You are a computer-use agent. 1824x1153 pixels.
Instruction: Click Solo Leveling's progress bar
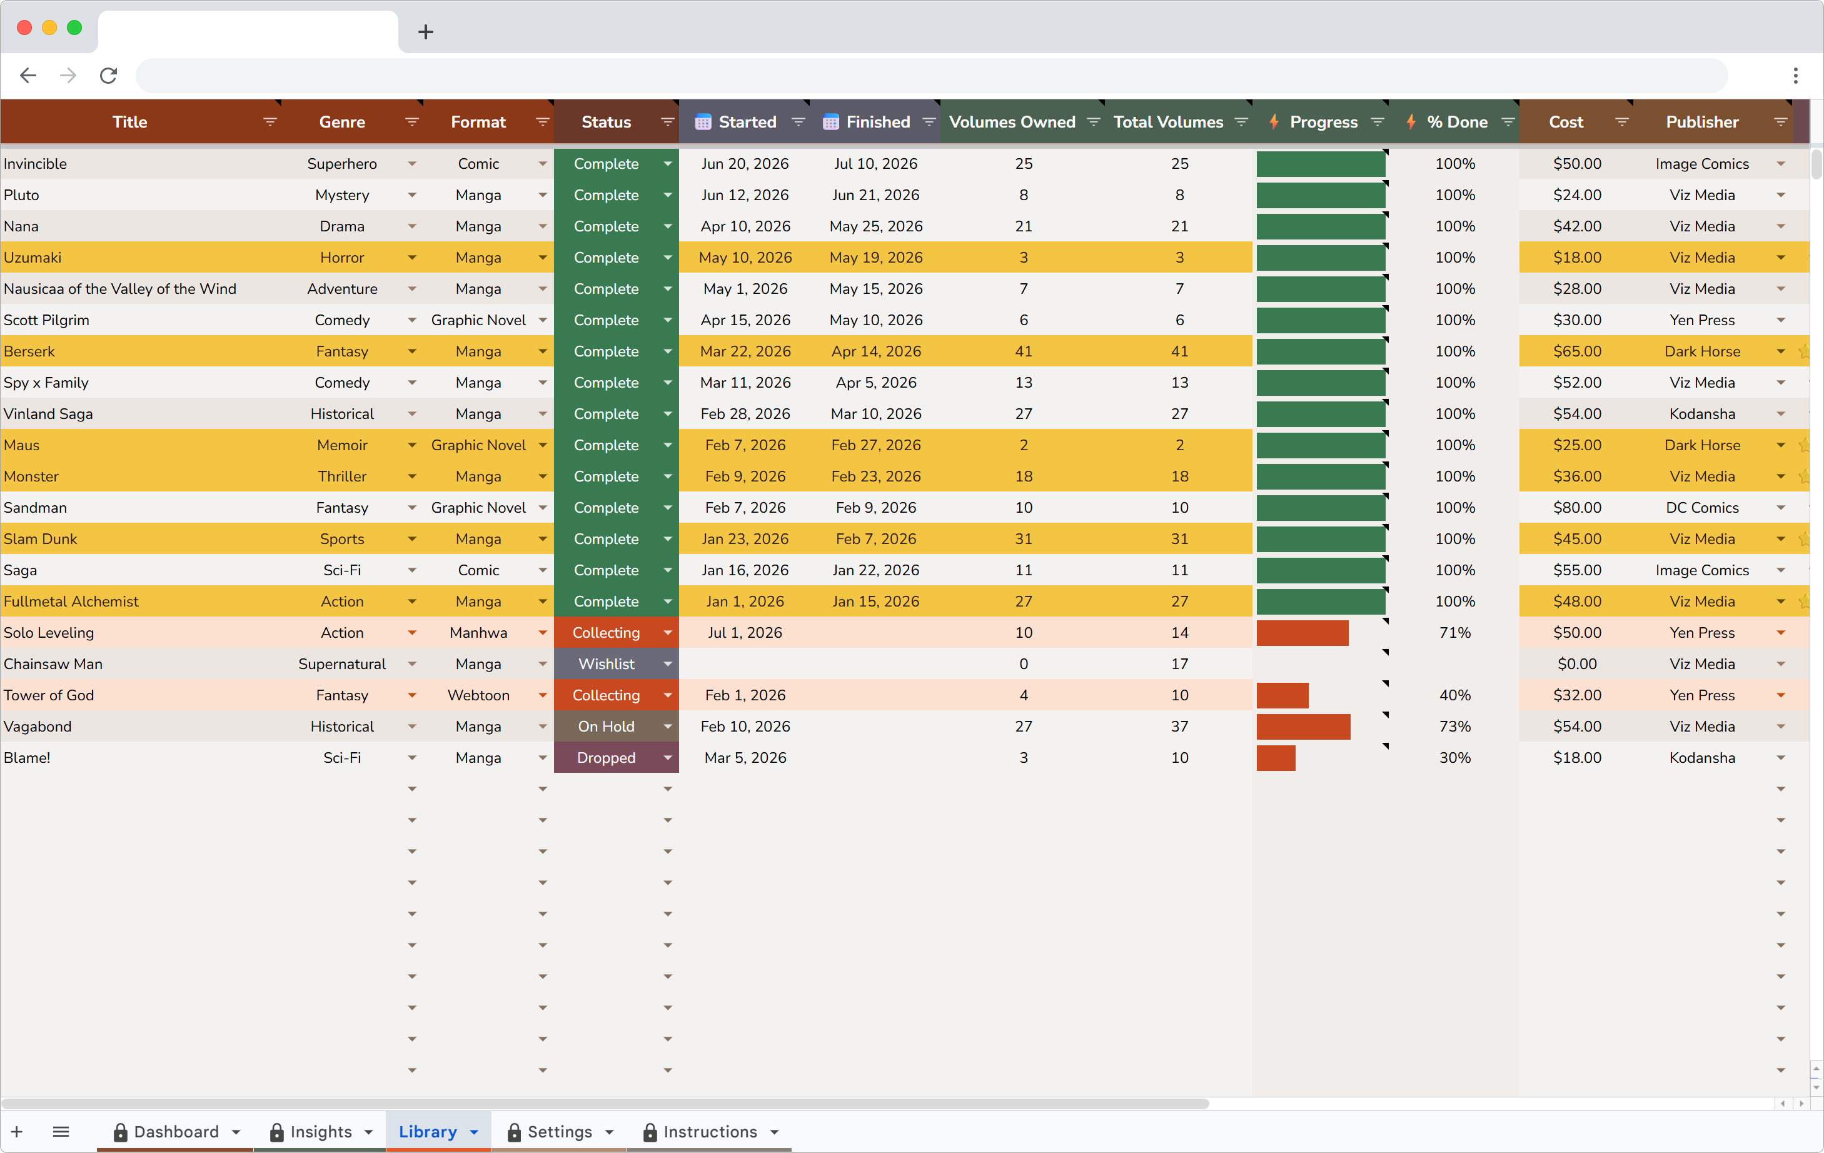[1302, 633]
